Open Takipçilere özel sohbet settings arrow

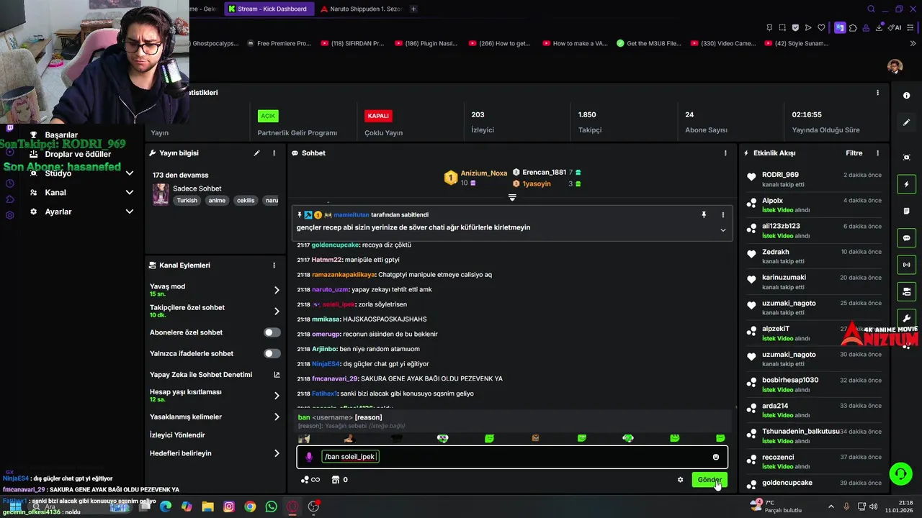[277, 311]
